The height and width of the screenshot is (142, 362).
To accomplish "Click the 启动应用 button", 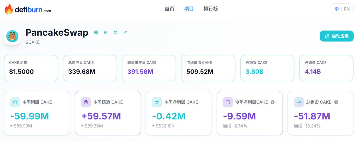I will (x=337, y=36).
